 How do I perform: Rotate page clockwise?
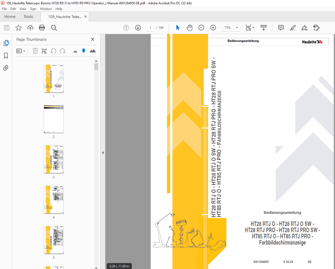click(x=63, y=51)
